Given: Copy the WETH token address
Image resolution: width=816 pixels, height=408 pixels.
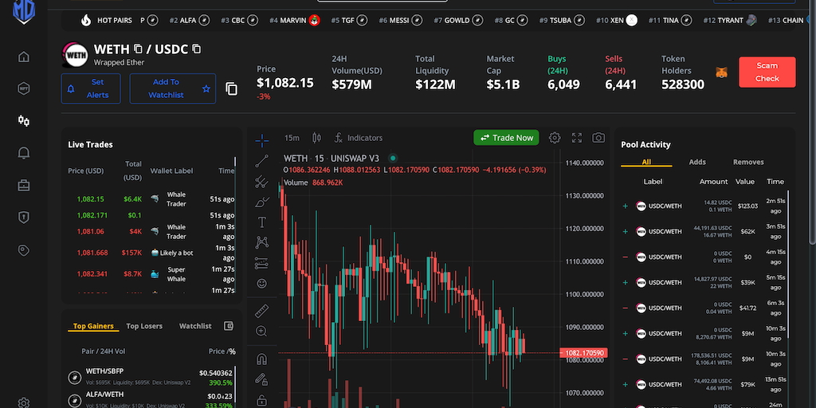Looking at the screenshot, I should pyautogui.click(x=138, y=49).
